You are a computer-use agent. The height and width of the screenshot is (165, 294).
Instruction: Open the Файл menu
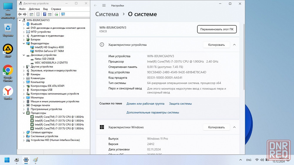click(x=22, y=9)
